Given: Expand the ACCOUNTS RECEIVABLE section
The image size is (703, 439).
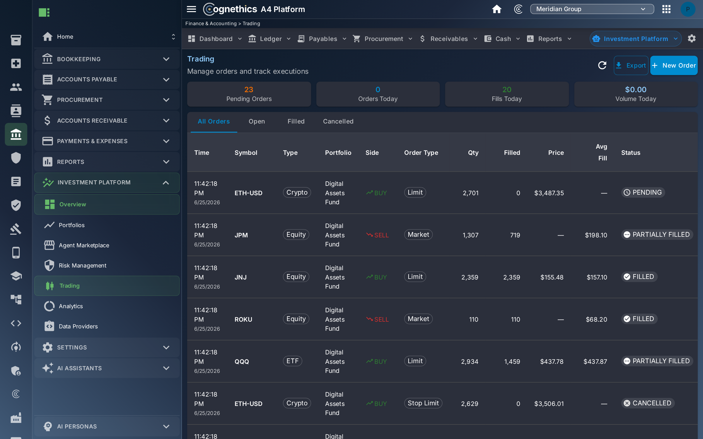Looking at the screenshot, I should pos(107,121).
